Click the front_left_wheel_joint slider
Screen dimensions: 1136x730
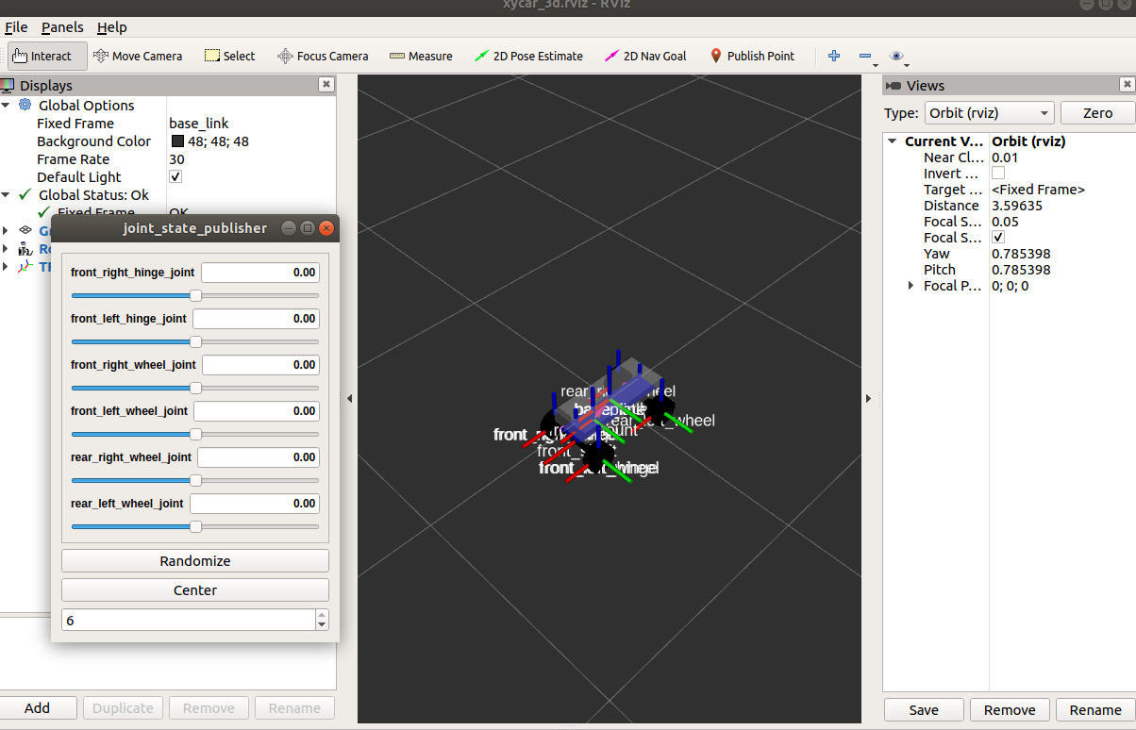195,434
